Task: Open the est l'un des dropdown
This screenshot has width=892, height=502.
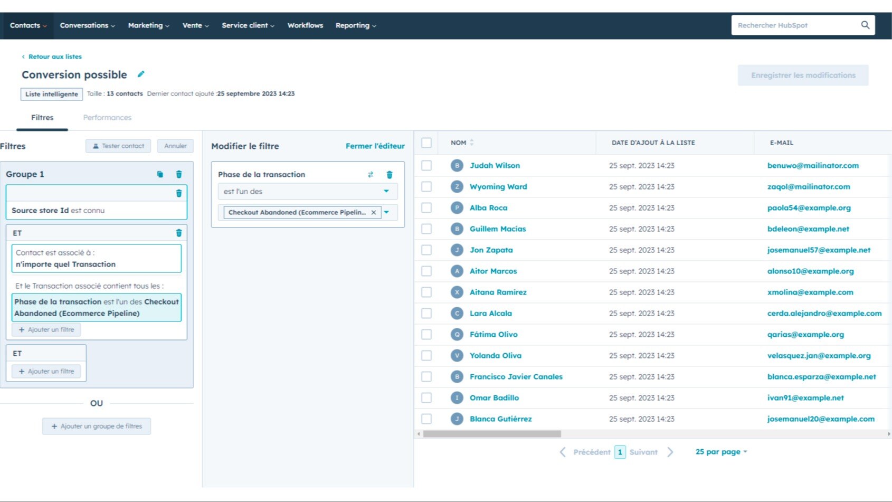Action: tap(307, 191)
